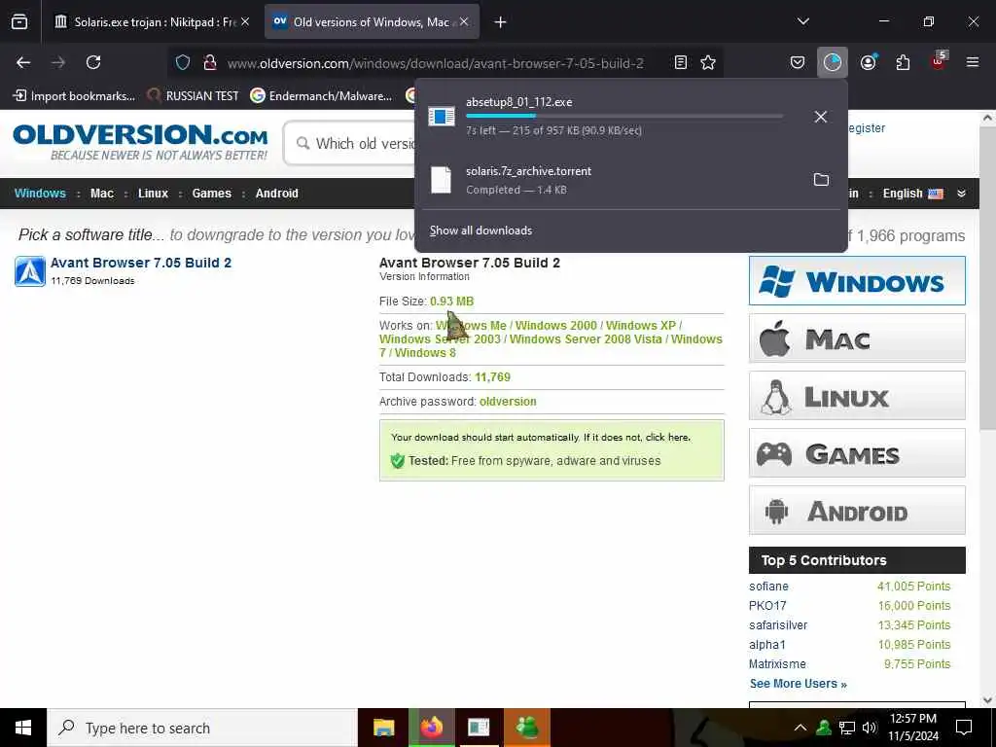The height and width of the screenshot is (747, 996).
Task: Show hidden system tray icons
Action: [800, 728]
